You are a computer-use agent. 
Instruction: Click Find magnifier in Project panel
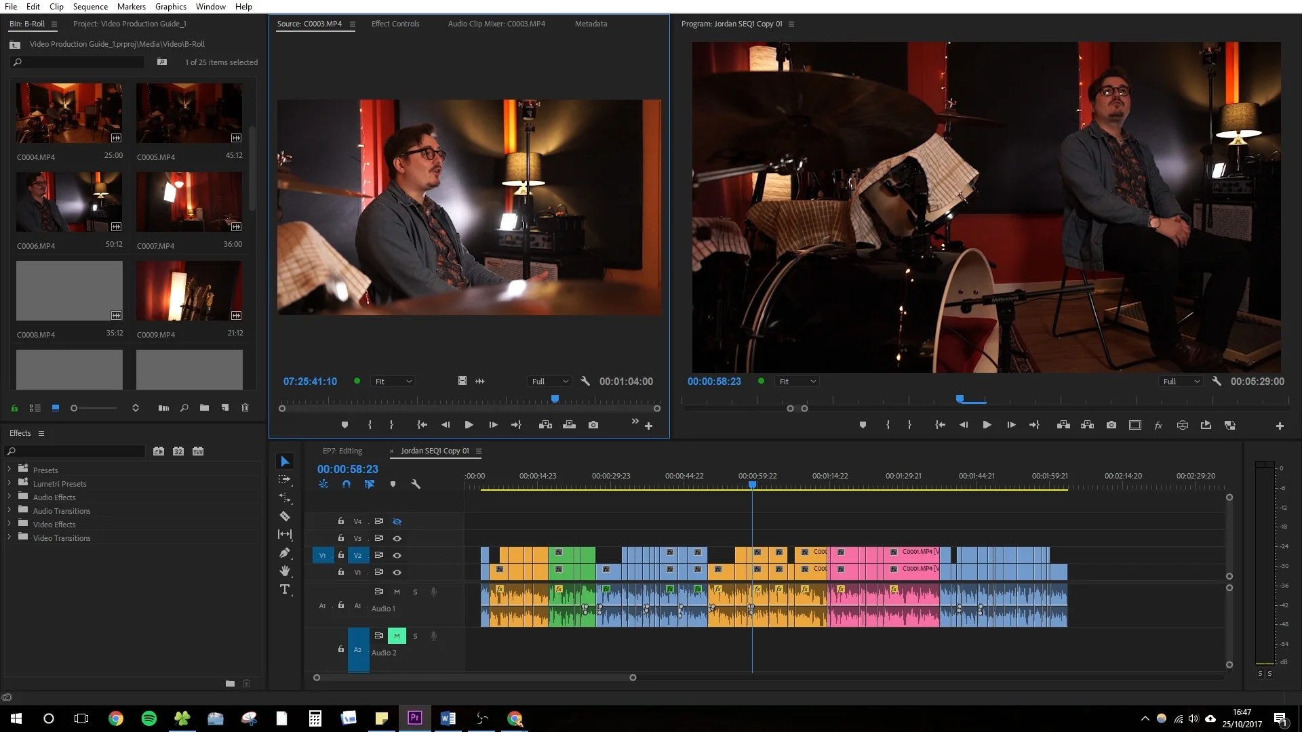[x=184, y=408]
